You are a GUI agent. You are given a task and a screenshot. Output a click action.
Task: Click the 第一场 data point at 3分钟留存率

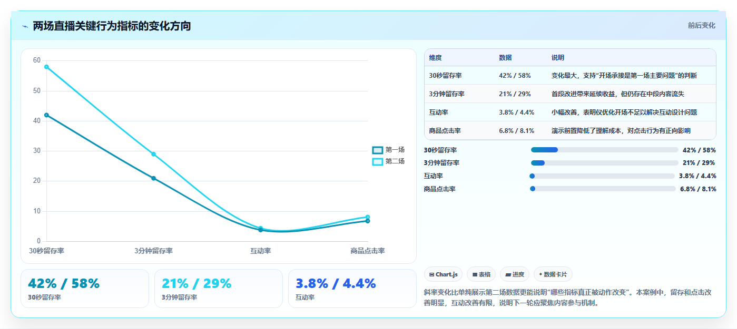(x=153, y=178)
